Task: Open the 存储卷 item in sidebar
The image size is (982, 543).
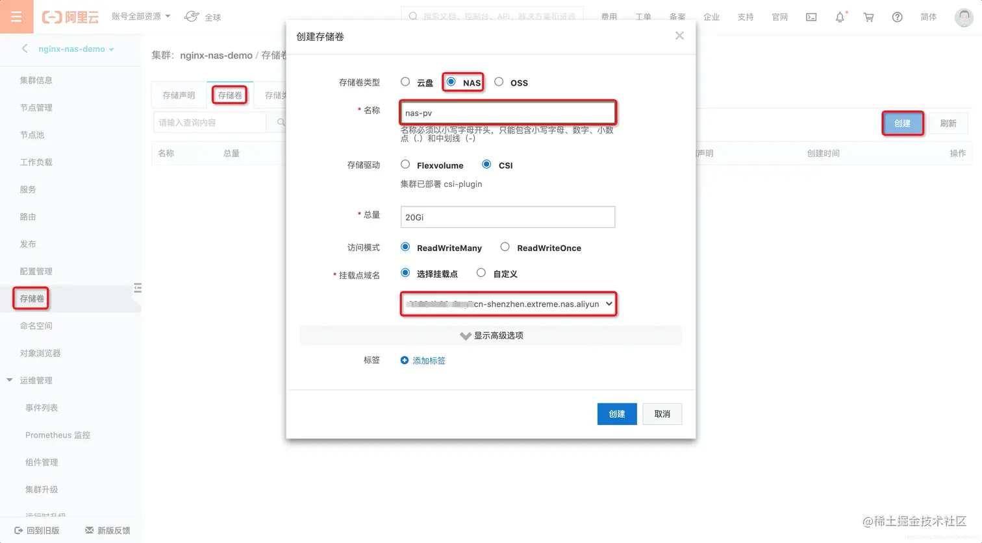Action: pyautogui.click(x=31, y=298)
